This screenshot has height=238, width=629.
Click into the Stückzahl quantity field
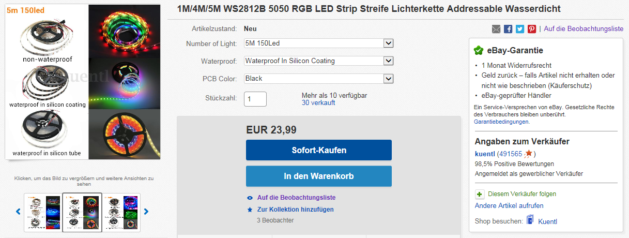[255, 99]
